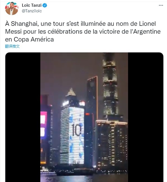Play the Shanghai skyline video
Viewport: 167px width, 182px height.
point(84,117)
